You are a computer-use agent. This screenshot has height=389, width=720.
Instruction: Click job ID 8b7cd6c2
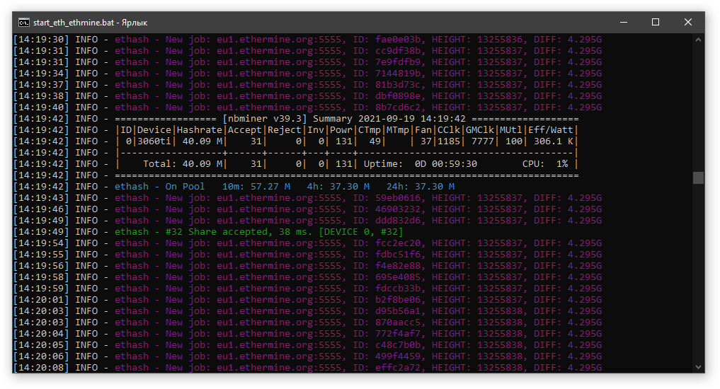click(x=398, y=108)
